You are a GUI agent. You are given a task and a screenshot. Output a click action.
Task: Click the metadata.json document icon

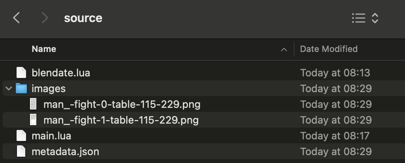tap(21, 151)
